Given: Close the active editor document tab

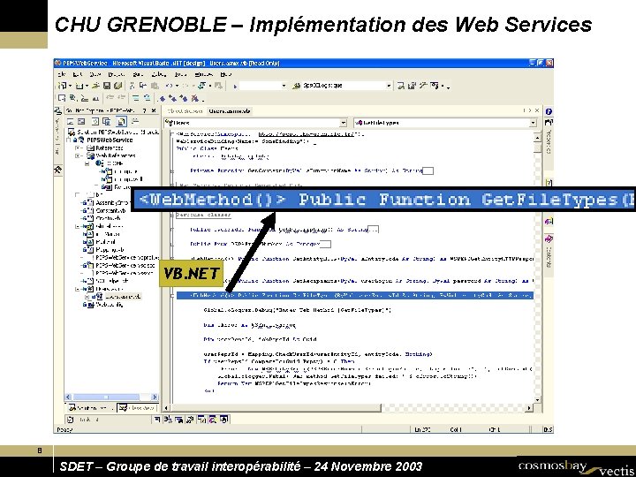Looking at the screenshot, I should point(537,110).
